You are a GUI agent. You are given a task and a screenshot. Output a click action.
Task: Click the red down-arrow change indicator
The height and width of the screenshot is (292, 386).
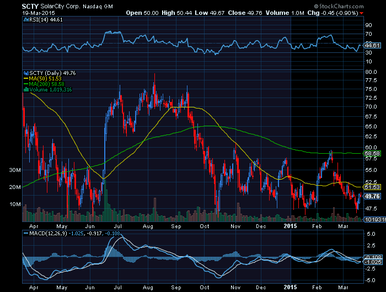click(361, 13)
